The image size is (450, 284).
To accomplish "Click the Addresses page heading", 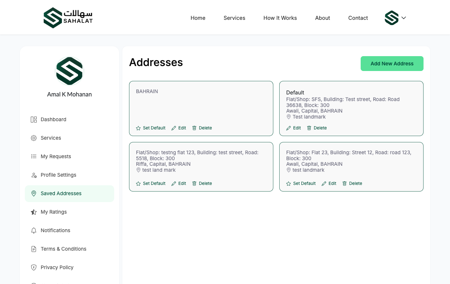I will coord(156,62).
